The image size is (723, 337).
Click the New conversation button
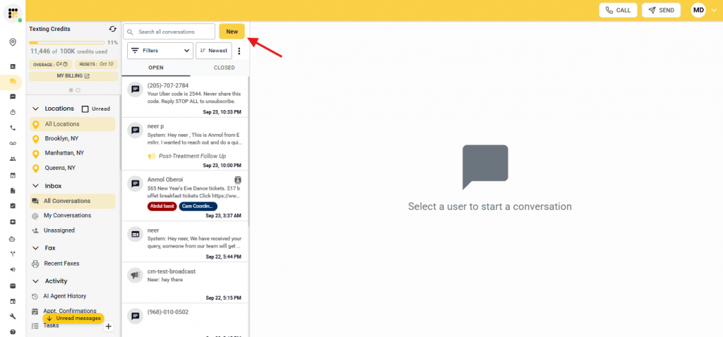(x=232, y=32)
